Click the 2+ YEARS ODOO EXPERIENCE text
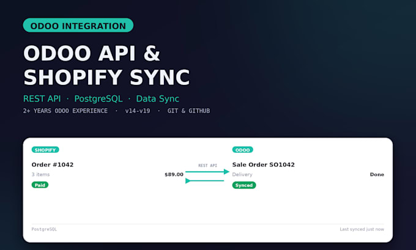This screenshot has width=416, height=250. click(x=65, y=111)
